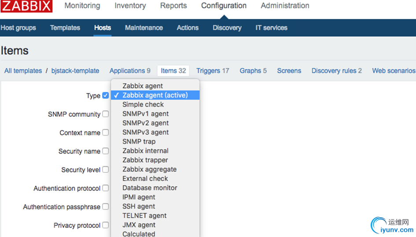Viewport: 416px width, 237px height.
Task: Click the ZABBIX logo
Action: [x=26, y=6]
